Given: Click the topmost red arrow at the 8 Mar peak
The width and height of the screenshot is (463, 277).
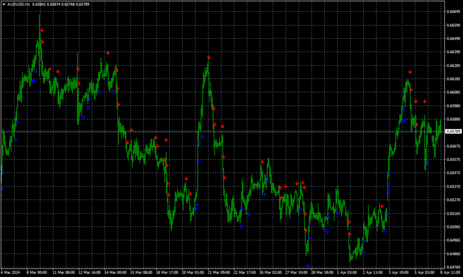Looking at the screenshot, I should (42, 30).
